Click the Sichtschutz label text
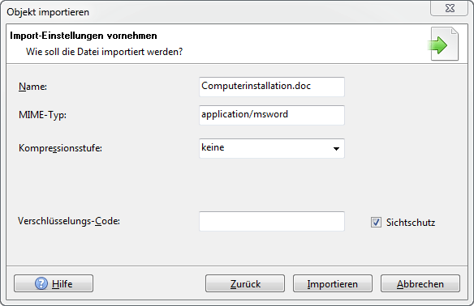This screenshot has width=474, height=306. point(411,223)
